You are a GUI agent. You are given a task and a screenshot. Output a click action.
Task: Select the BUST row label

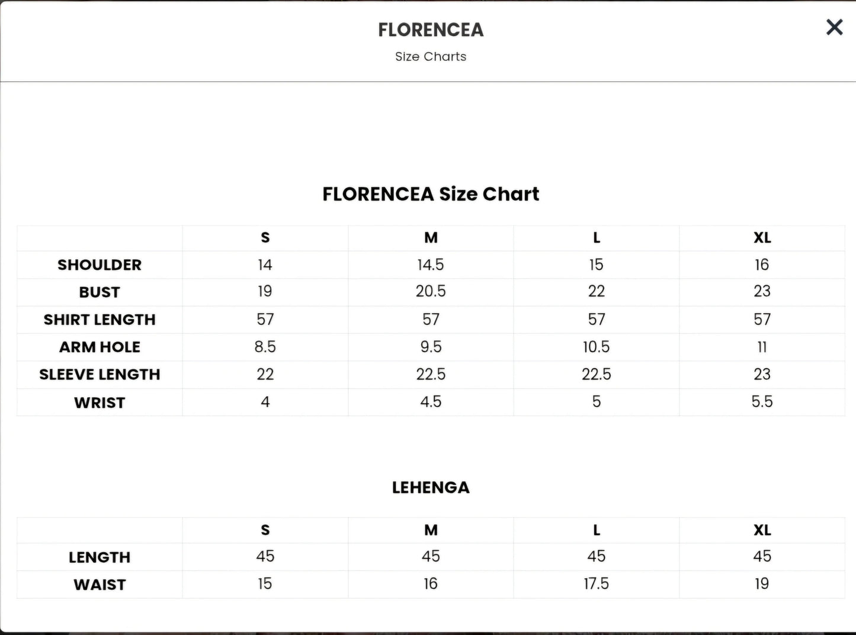(100, 292)
